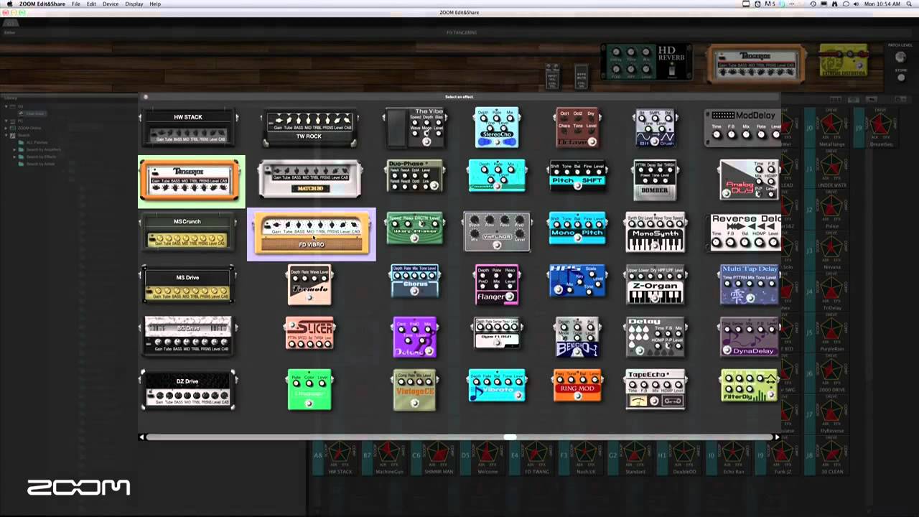Select the FilterDly pedal
Image resolution: width=919 pixels, height=517 pixels.
click(x=749, y=386)
